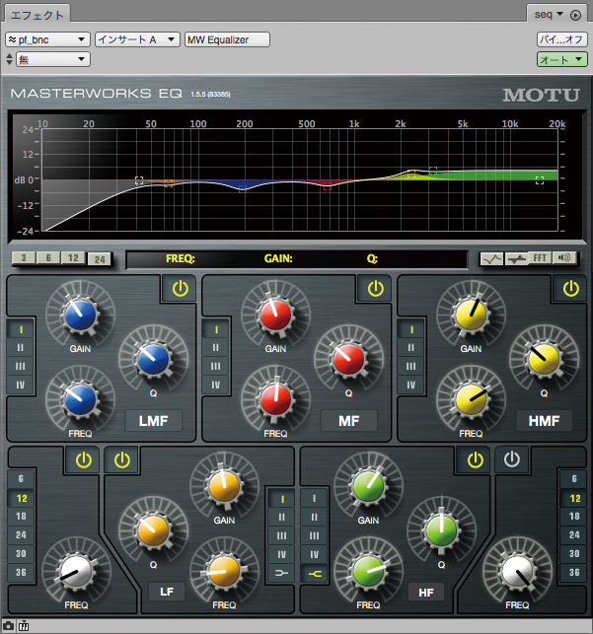Set low-cut slope to 6
The width and height of the screenshot is (593, 634).
coord(21,479)
